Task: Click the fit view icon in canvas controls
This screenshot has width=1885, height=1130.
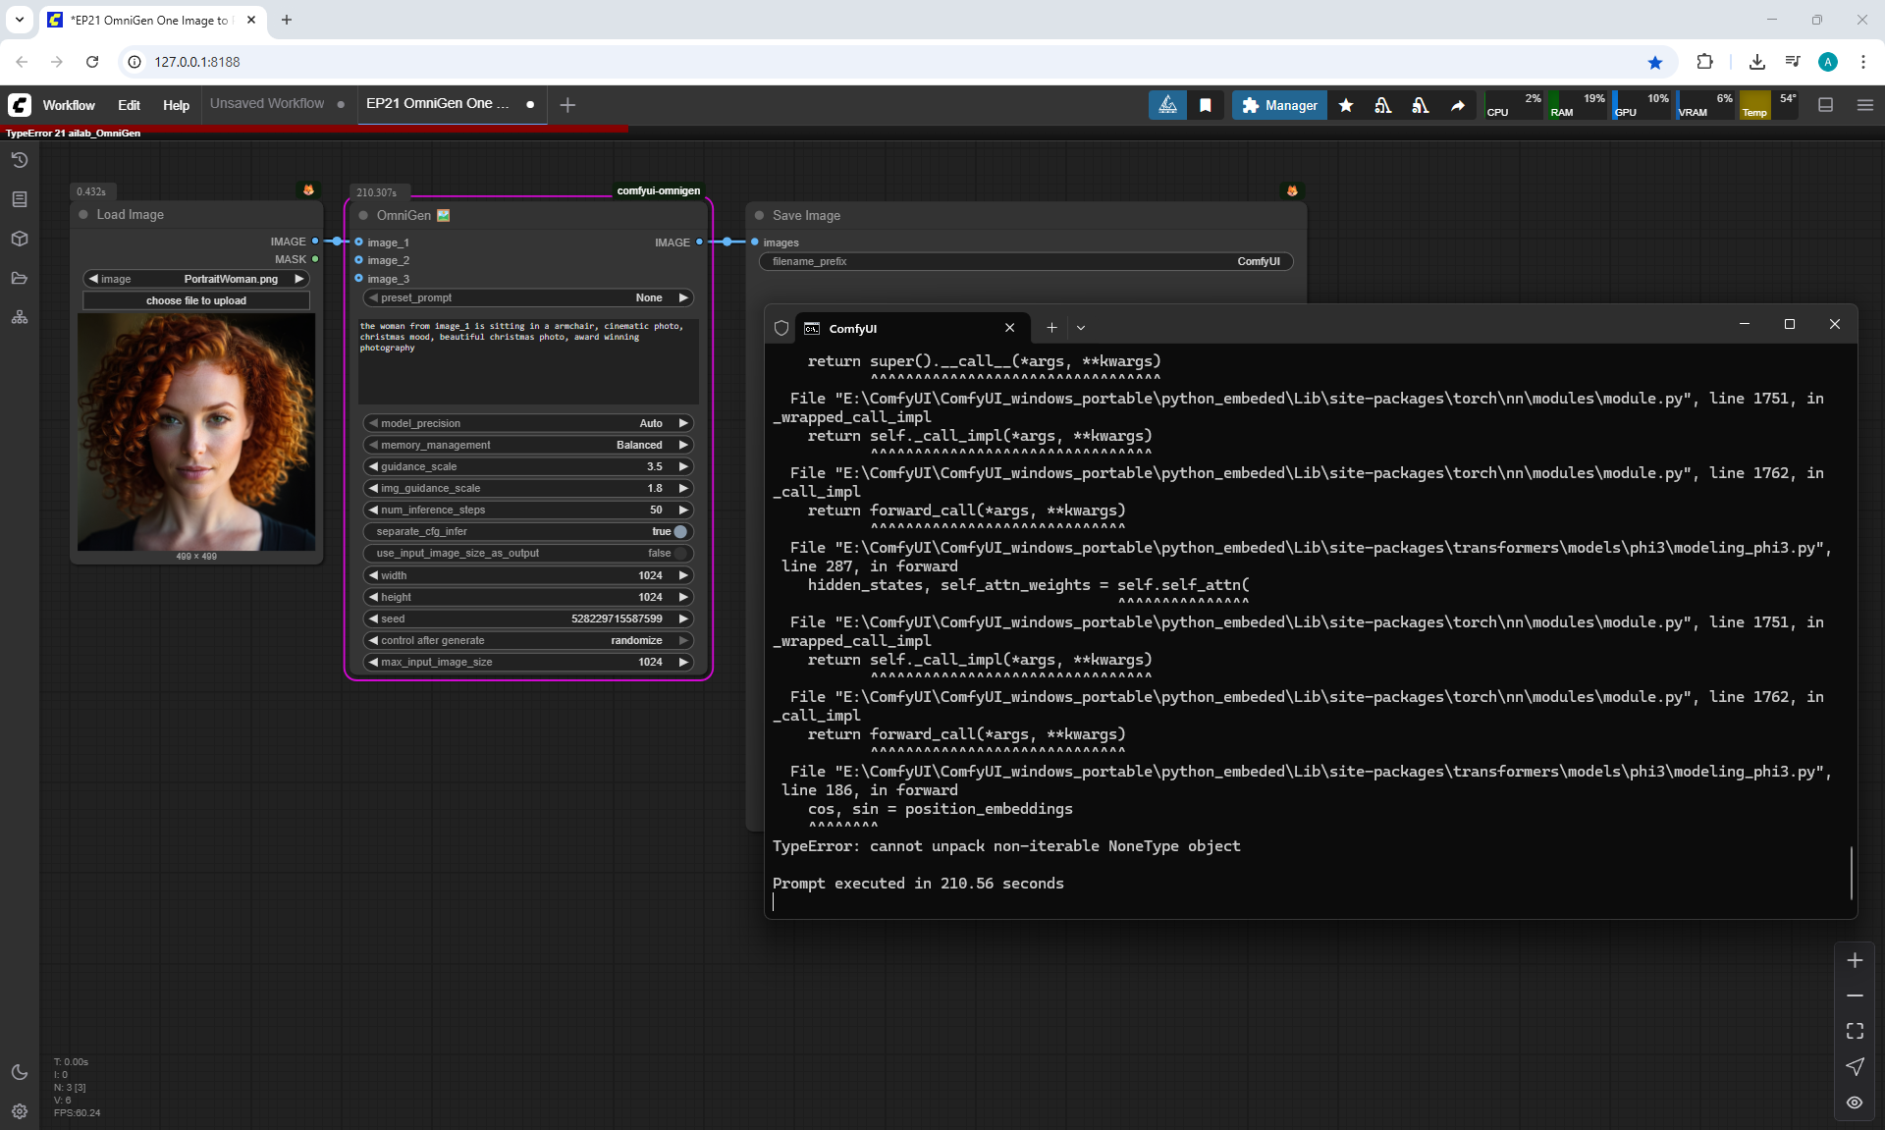Action: 1855,1031
